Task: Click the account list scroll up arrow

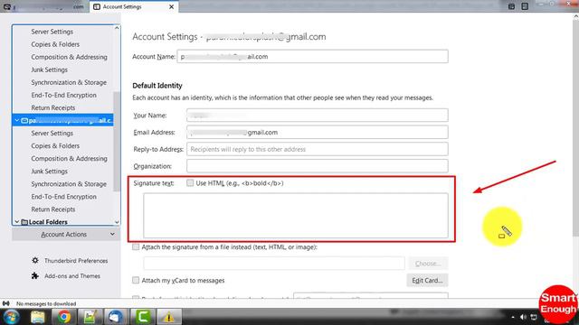Action: (x=117, y=28)
